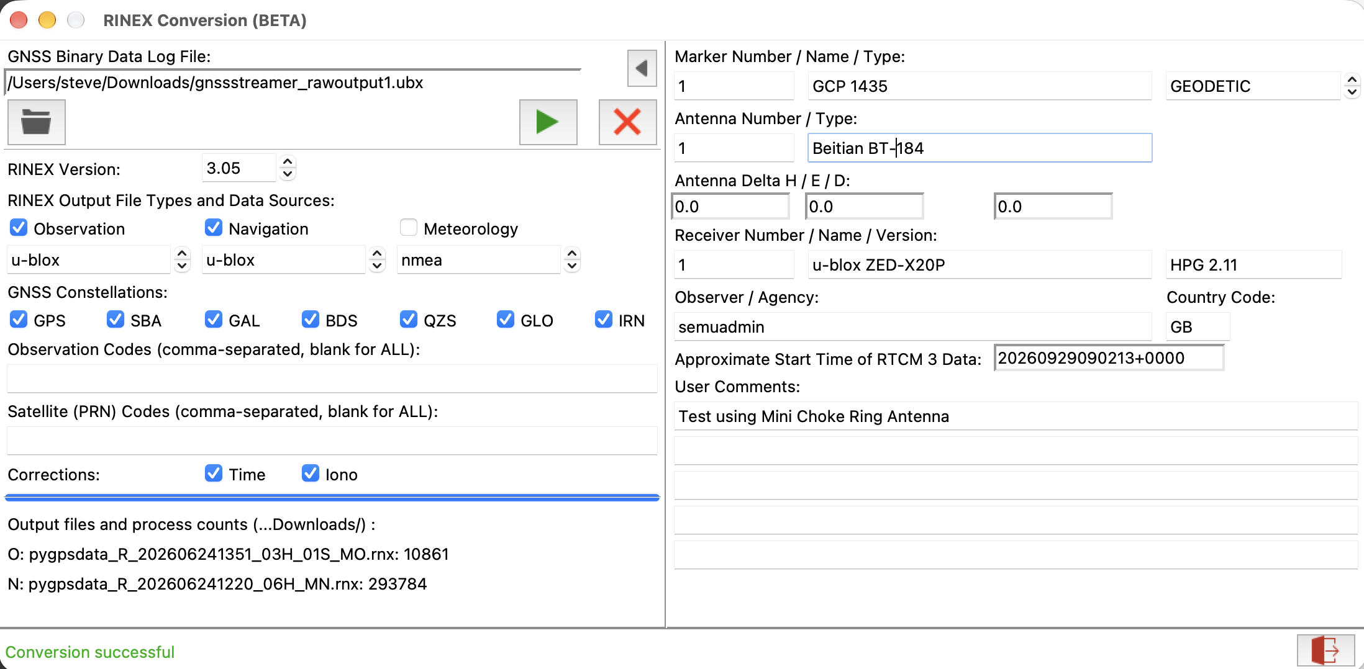This screenshot has height=669, width=1364.
Task: Minimize the RINEX Conversion window
Action: [47, 20]
